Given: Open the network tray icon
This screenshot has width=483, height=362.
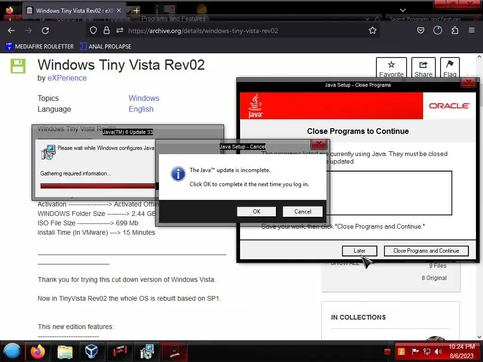Looking at the screenshot, I should tap(427, 352).
